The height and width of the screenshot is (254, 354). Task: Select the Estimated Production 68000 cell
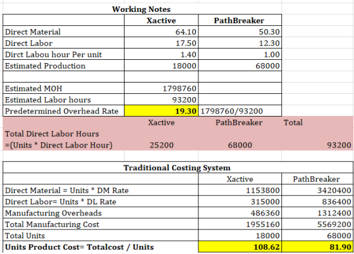tap(240, 66)
